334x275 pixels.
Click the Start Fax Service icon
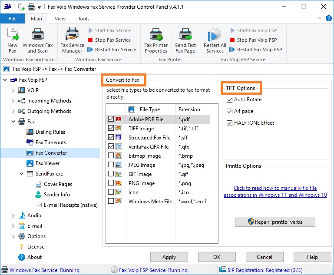click(90, 30)
